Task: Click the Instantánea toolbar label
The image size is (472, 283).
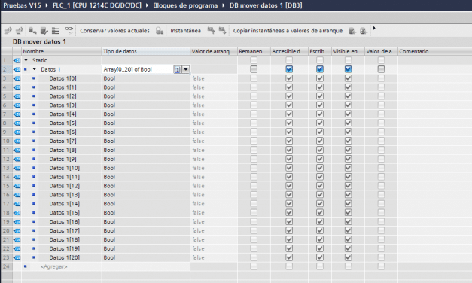Action: click(185, 30)
